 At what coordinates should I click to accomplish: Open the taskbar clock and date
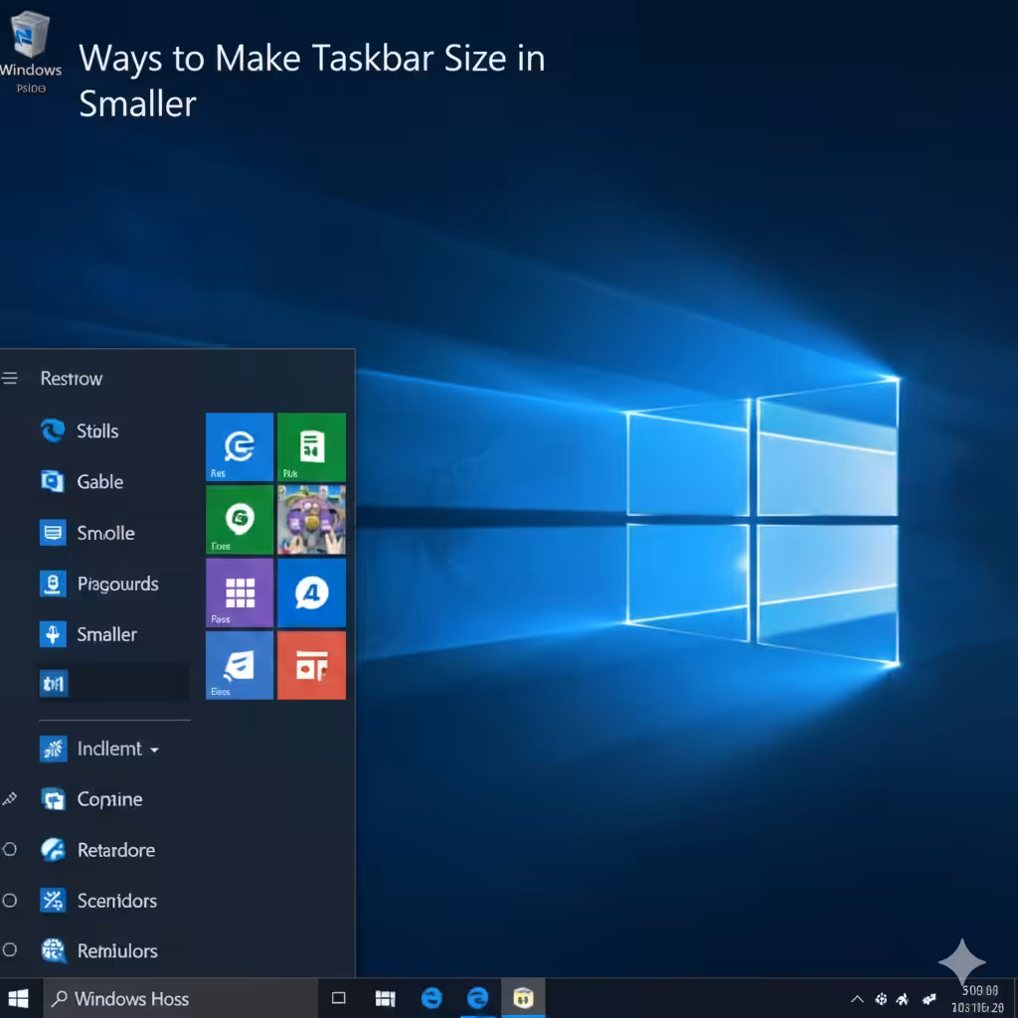978,998
